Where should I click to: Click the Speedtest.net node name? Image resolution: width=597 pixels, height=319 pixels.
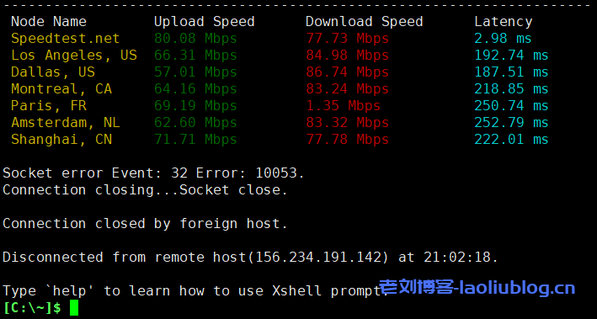(x=65, y=39)
